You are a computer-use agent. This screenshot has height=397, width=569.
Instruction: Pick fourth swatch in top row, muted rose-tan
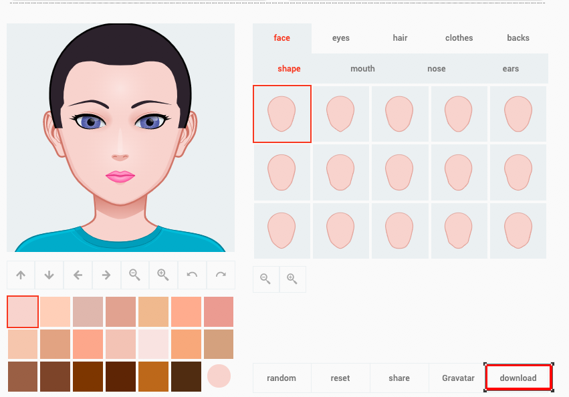click(120, 311)
